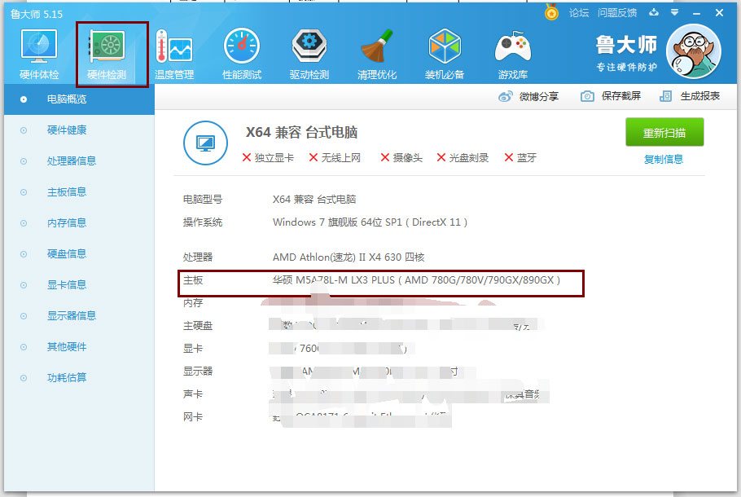Click the medal badge in the title bar
Screen dimensions: 741x497
coord(552,12)
